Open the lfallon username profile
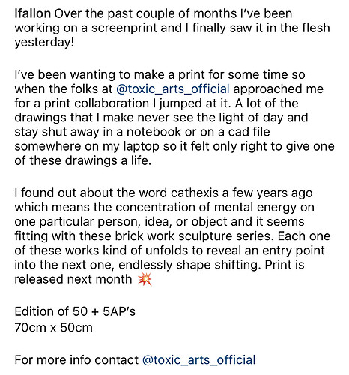 tap(33, 13)
